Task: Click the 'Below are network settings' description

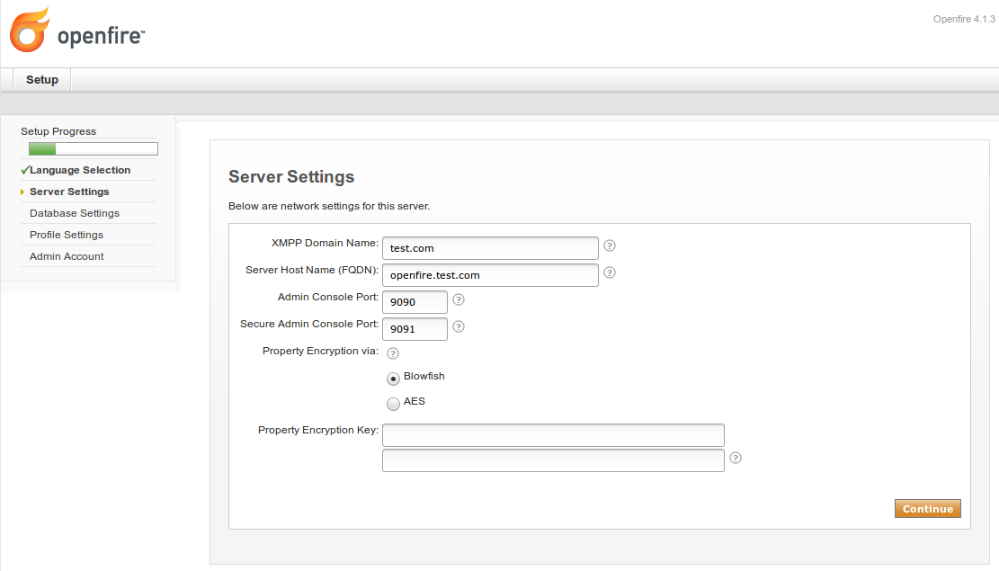Action: pos(329,207)
